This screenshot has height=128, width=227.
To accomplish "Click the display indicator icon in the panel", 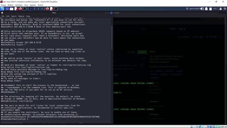I will click(x=187, y=9).
